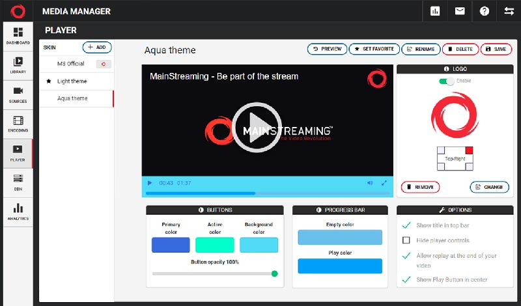
Task: Open the Active color swatch
Action: point(215,245)
